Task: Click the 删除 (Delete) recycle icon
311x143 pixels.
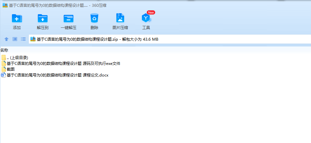Action: pos(94,18)
